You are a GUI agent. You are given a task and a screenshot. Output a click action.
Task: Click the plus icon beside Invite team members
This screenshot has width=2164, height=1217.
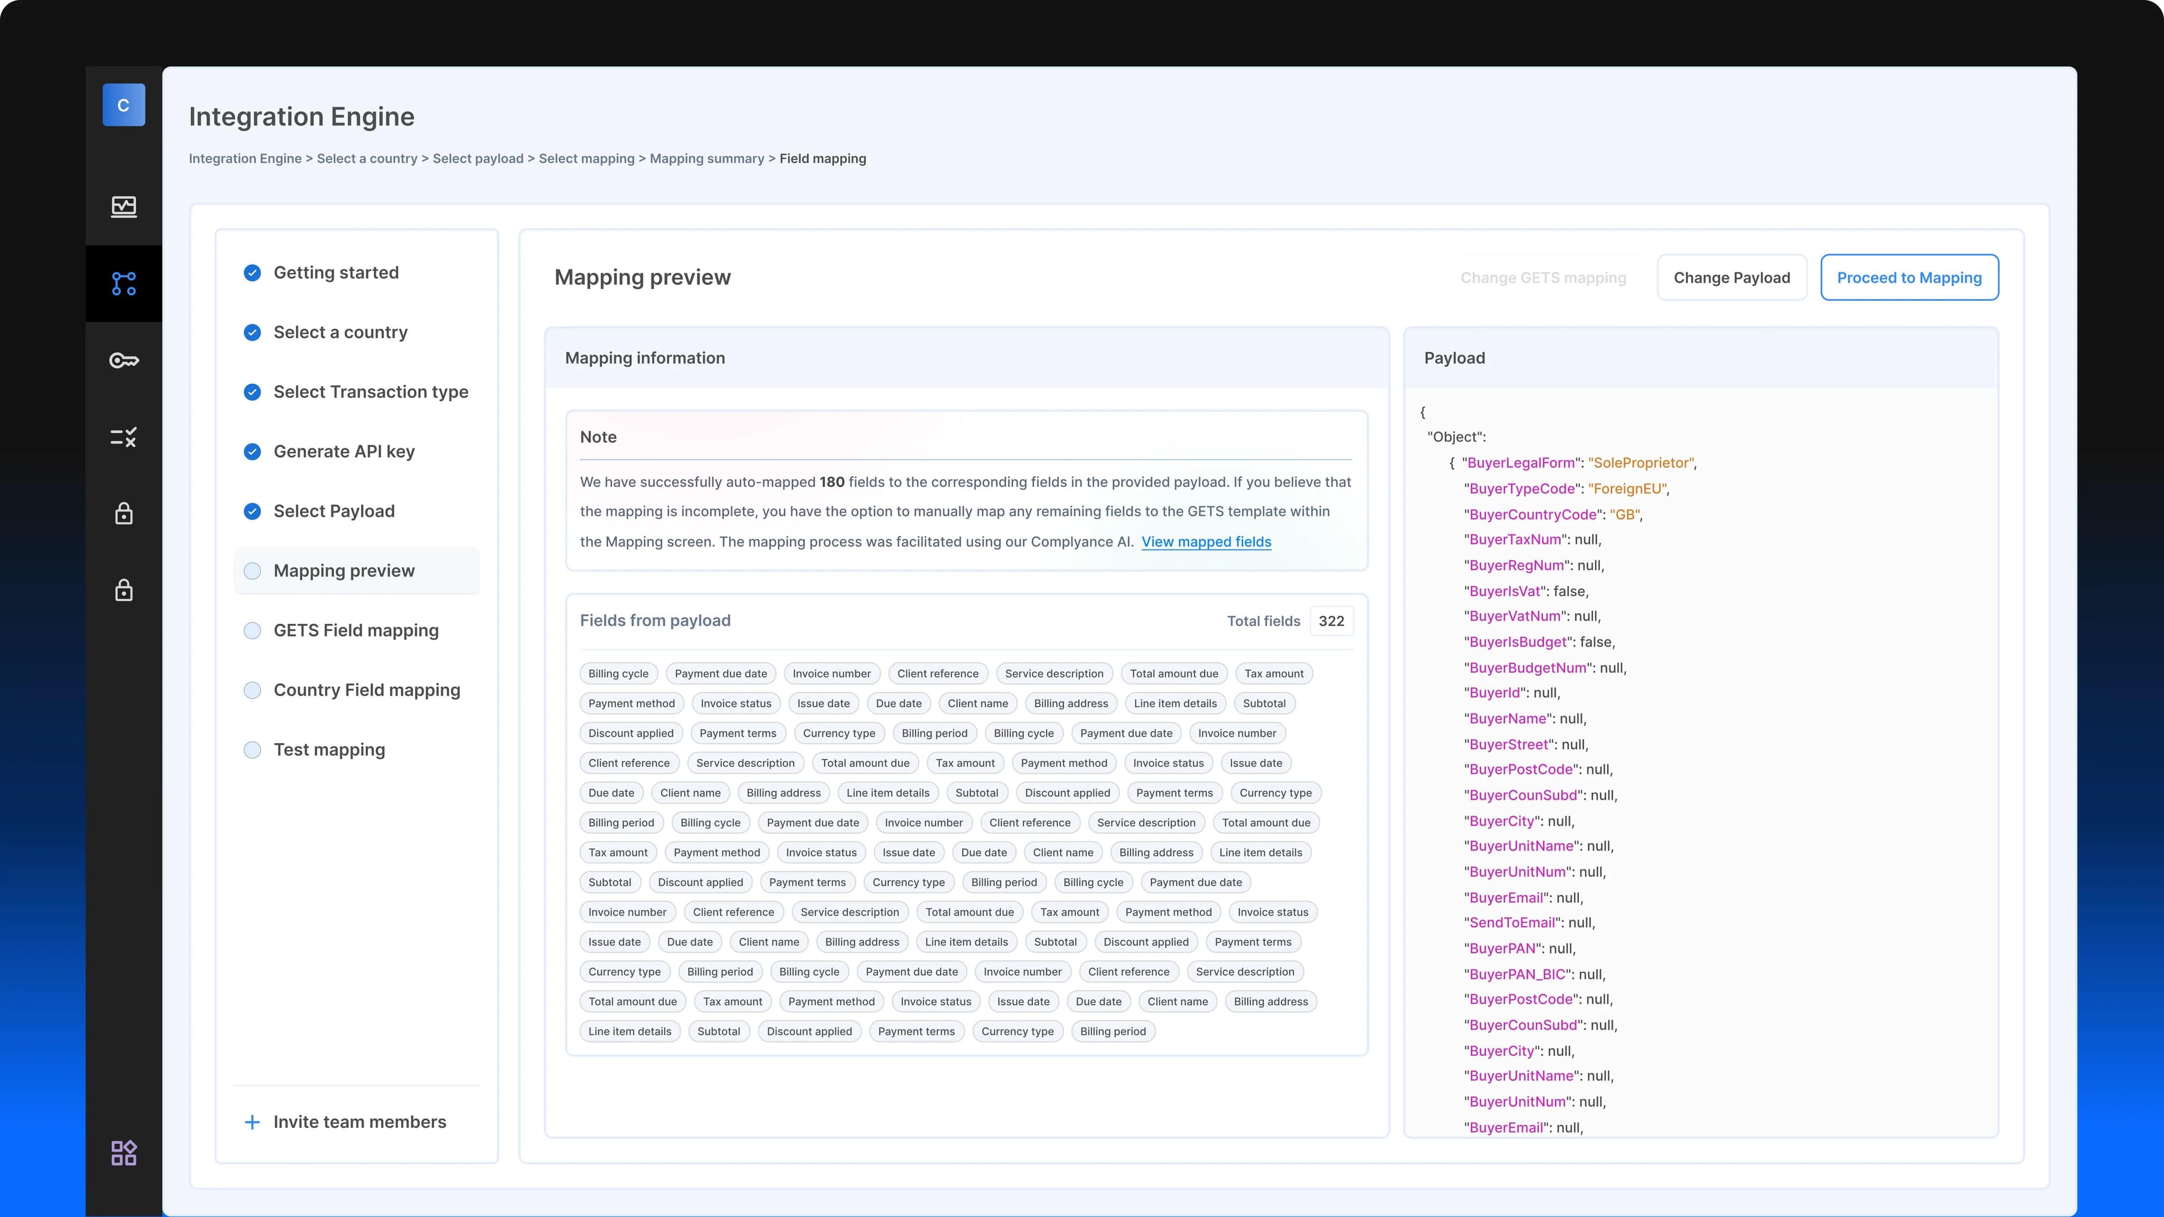pos(252,1122)
